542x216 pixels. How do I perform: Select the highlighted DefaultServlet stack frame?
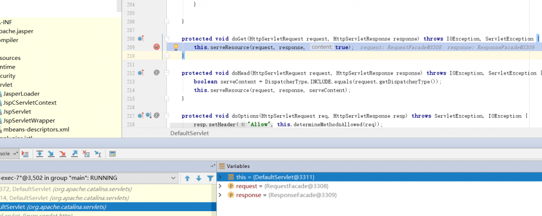coord(108,207)
